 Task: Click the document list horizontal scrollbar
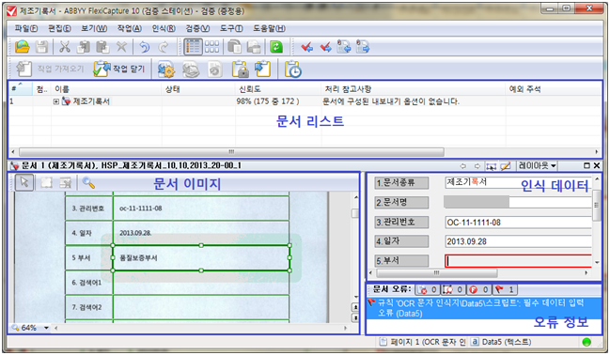pos(231,151)
